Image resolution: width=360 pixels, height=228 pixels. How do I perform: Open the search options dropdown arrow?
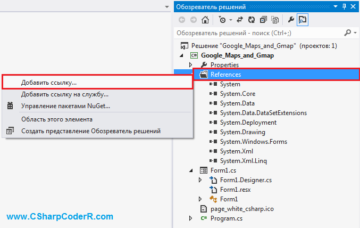coord(355,33)
